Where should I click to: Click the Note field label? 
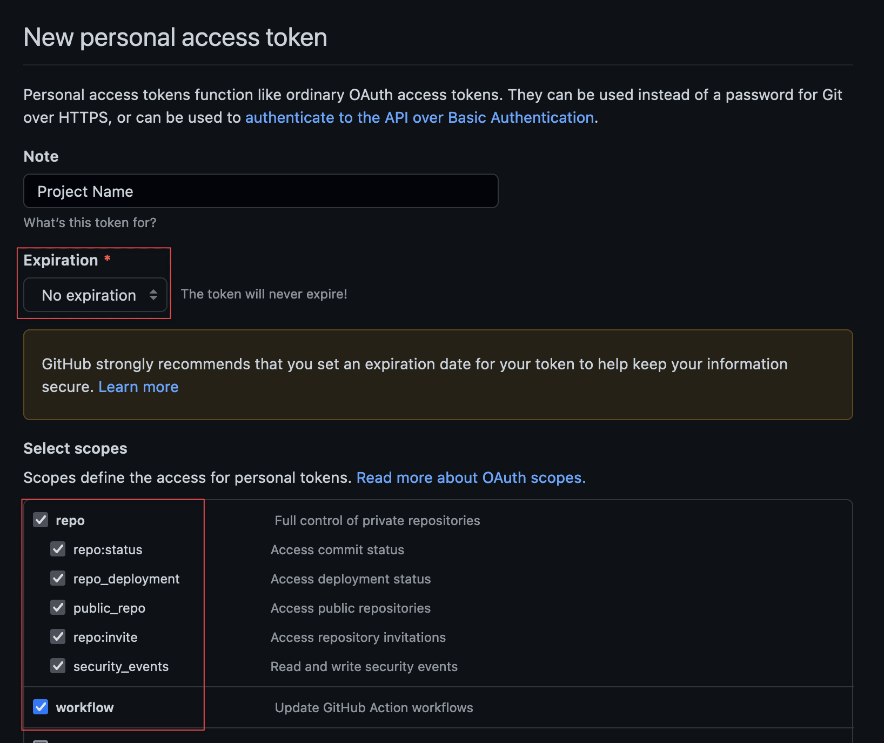tap(41, 157)
